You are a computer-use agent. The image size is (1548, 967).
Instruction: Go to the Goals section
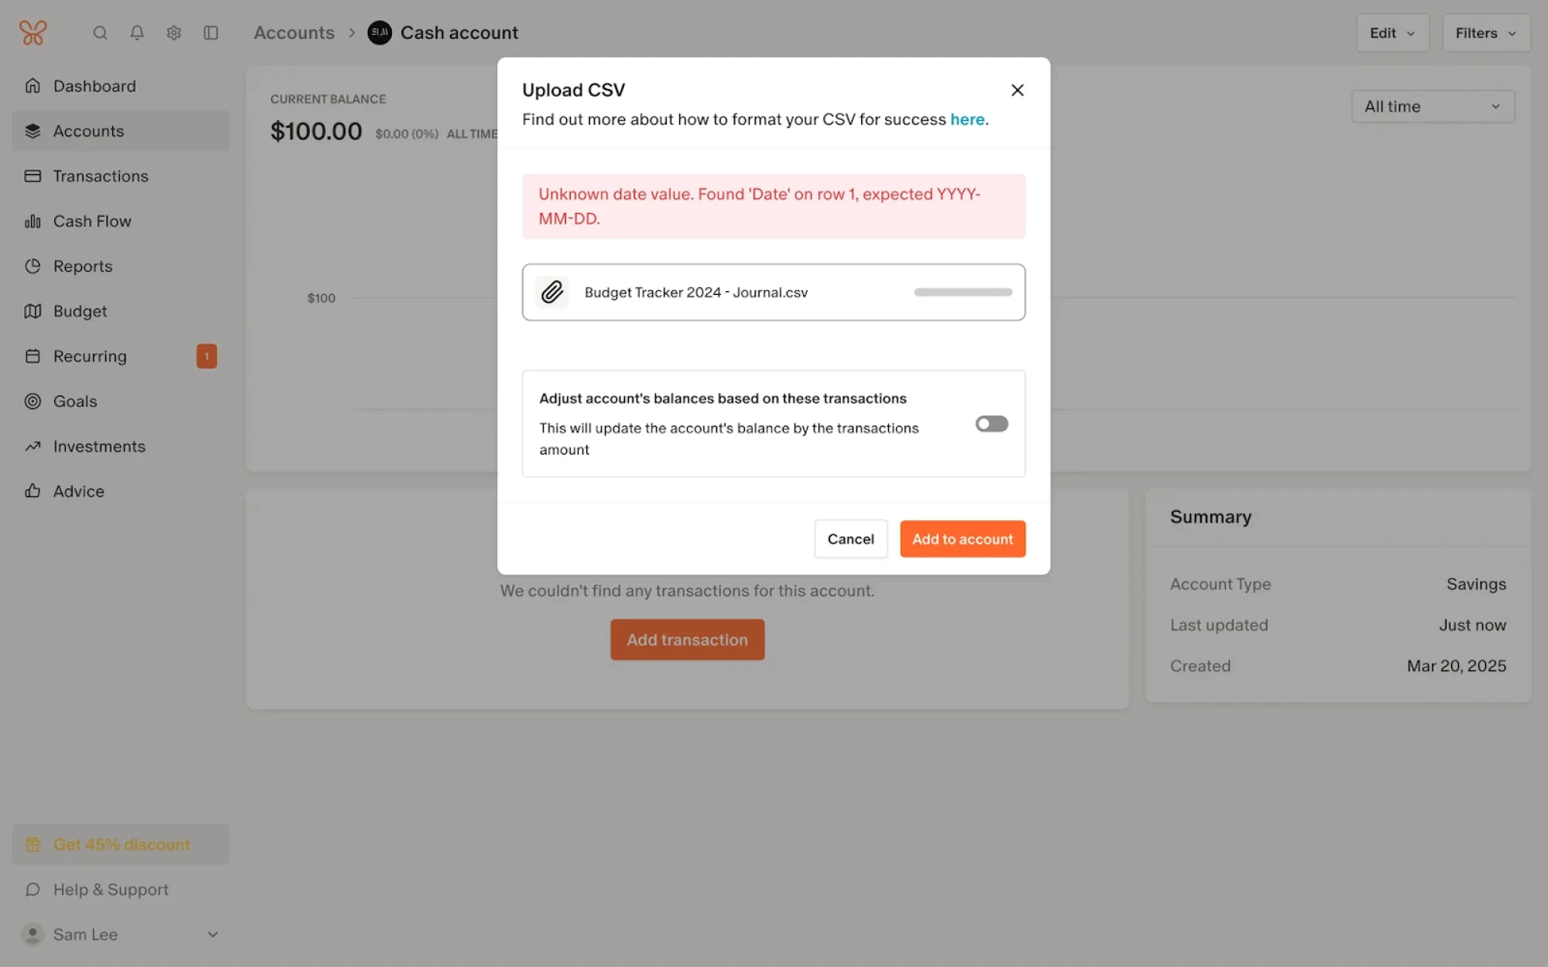[x=74, y=401]
